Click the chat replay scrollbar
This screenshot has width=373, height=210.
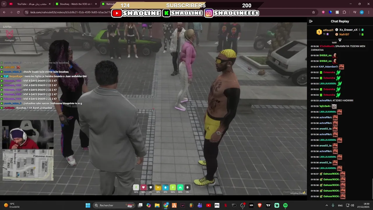[372, 188]
